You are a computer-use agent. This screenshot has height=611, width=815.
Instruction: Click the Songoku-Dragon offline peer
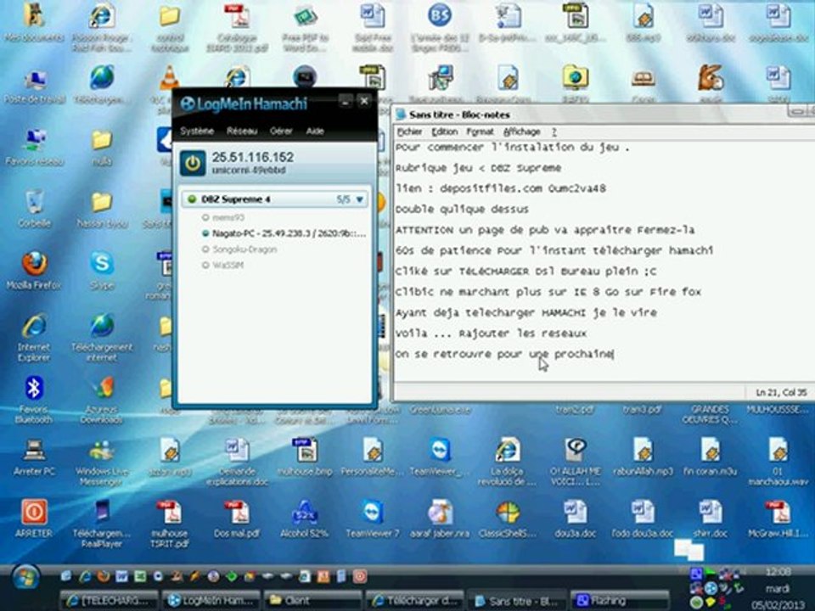239,249
